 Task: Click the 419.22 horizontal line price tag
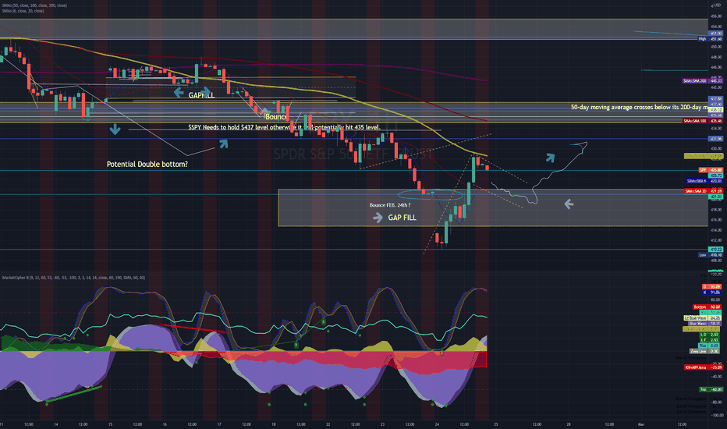click(x=716, y=249)
